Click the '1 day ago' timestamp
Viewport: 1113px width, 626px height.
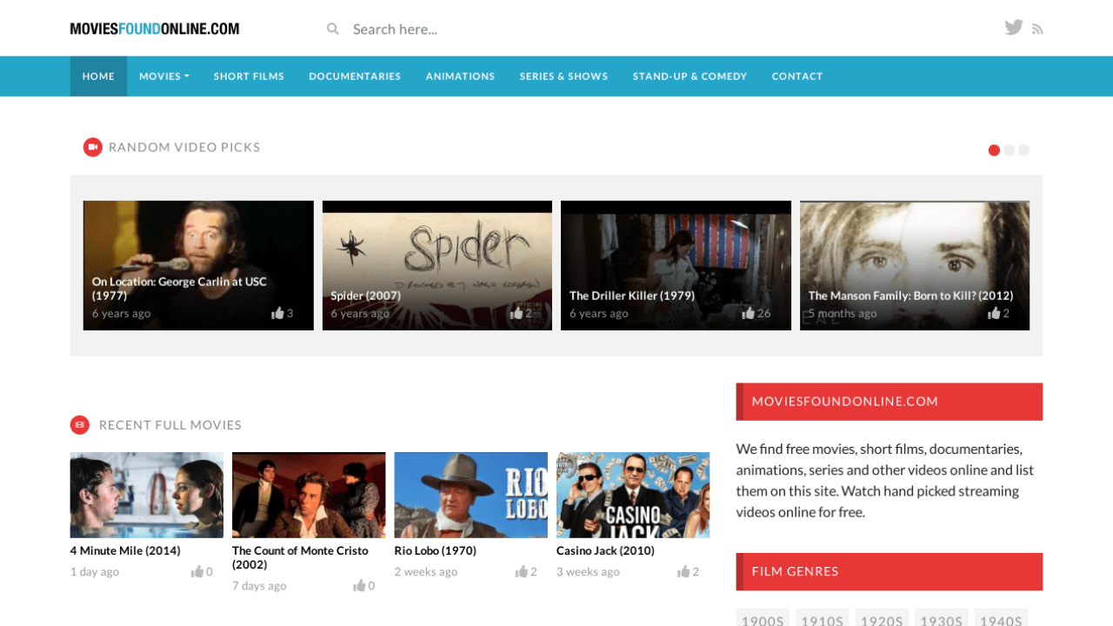(95, 571)
